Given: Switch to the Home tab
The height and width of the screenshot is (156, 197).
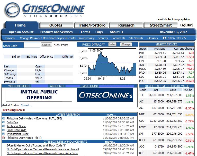Looking at the screenshot, I should click(x=20, y=25).
